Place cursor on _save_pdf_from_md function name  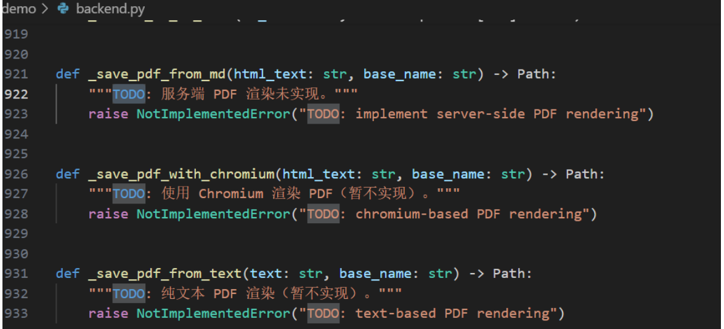[x=157, y=74]
